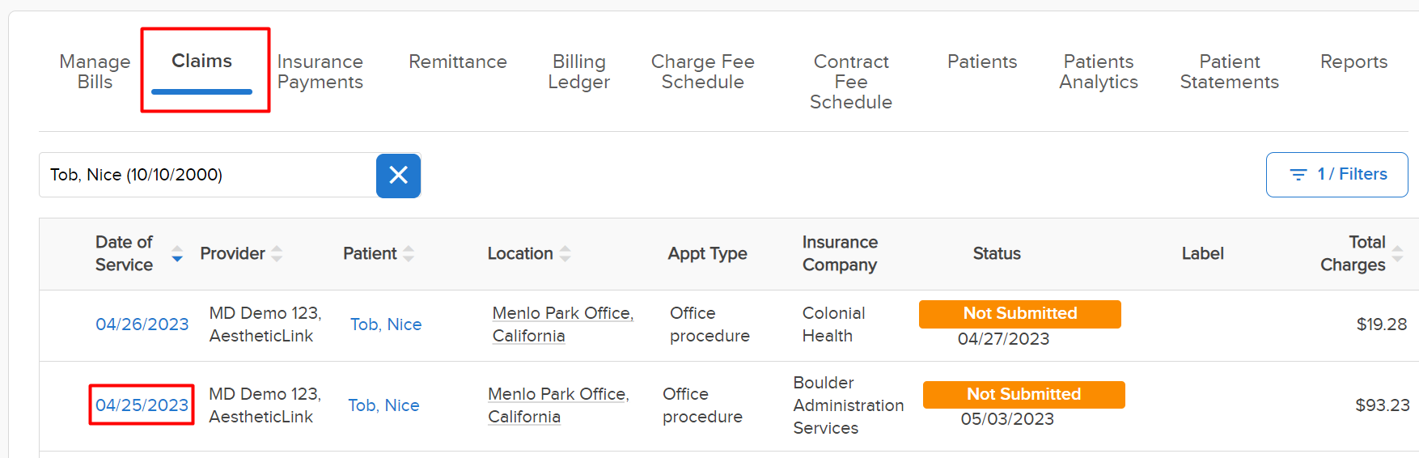Sort the Patient column using its arrows
Image resolution: width=1419 pixels, height=458 pixels.
409,254
